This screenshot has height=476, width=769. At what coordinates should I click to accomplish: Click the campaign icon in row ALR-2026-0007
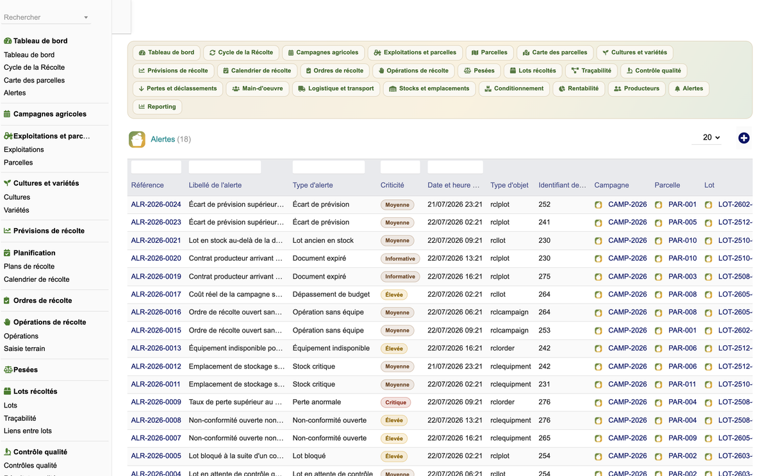coord(599,439)
